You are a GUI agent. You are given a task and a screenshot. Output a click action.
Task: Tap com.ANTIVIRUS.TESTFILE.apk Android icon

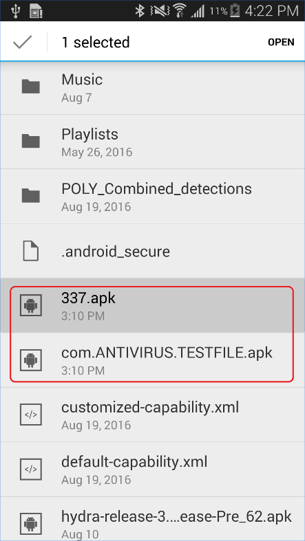[31, 360]
